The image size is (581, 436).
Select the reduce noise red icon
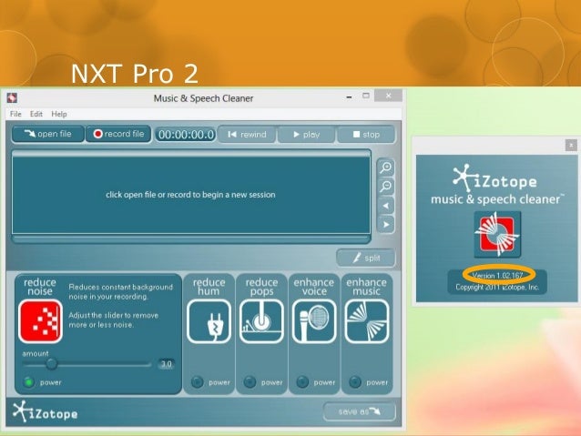click(x=40, y=321)
